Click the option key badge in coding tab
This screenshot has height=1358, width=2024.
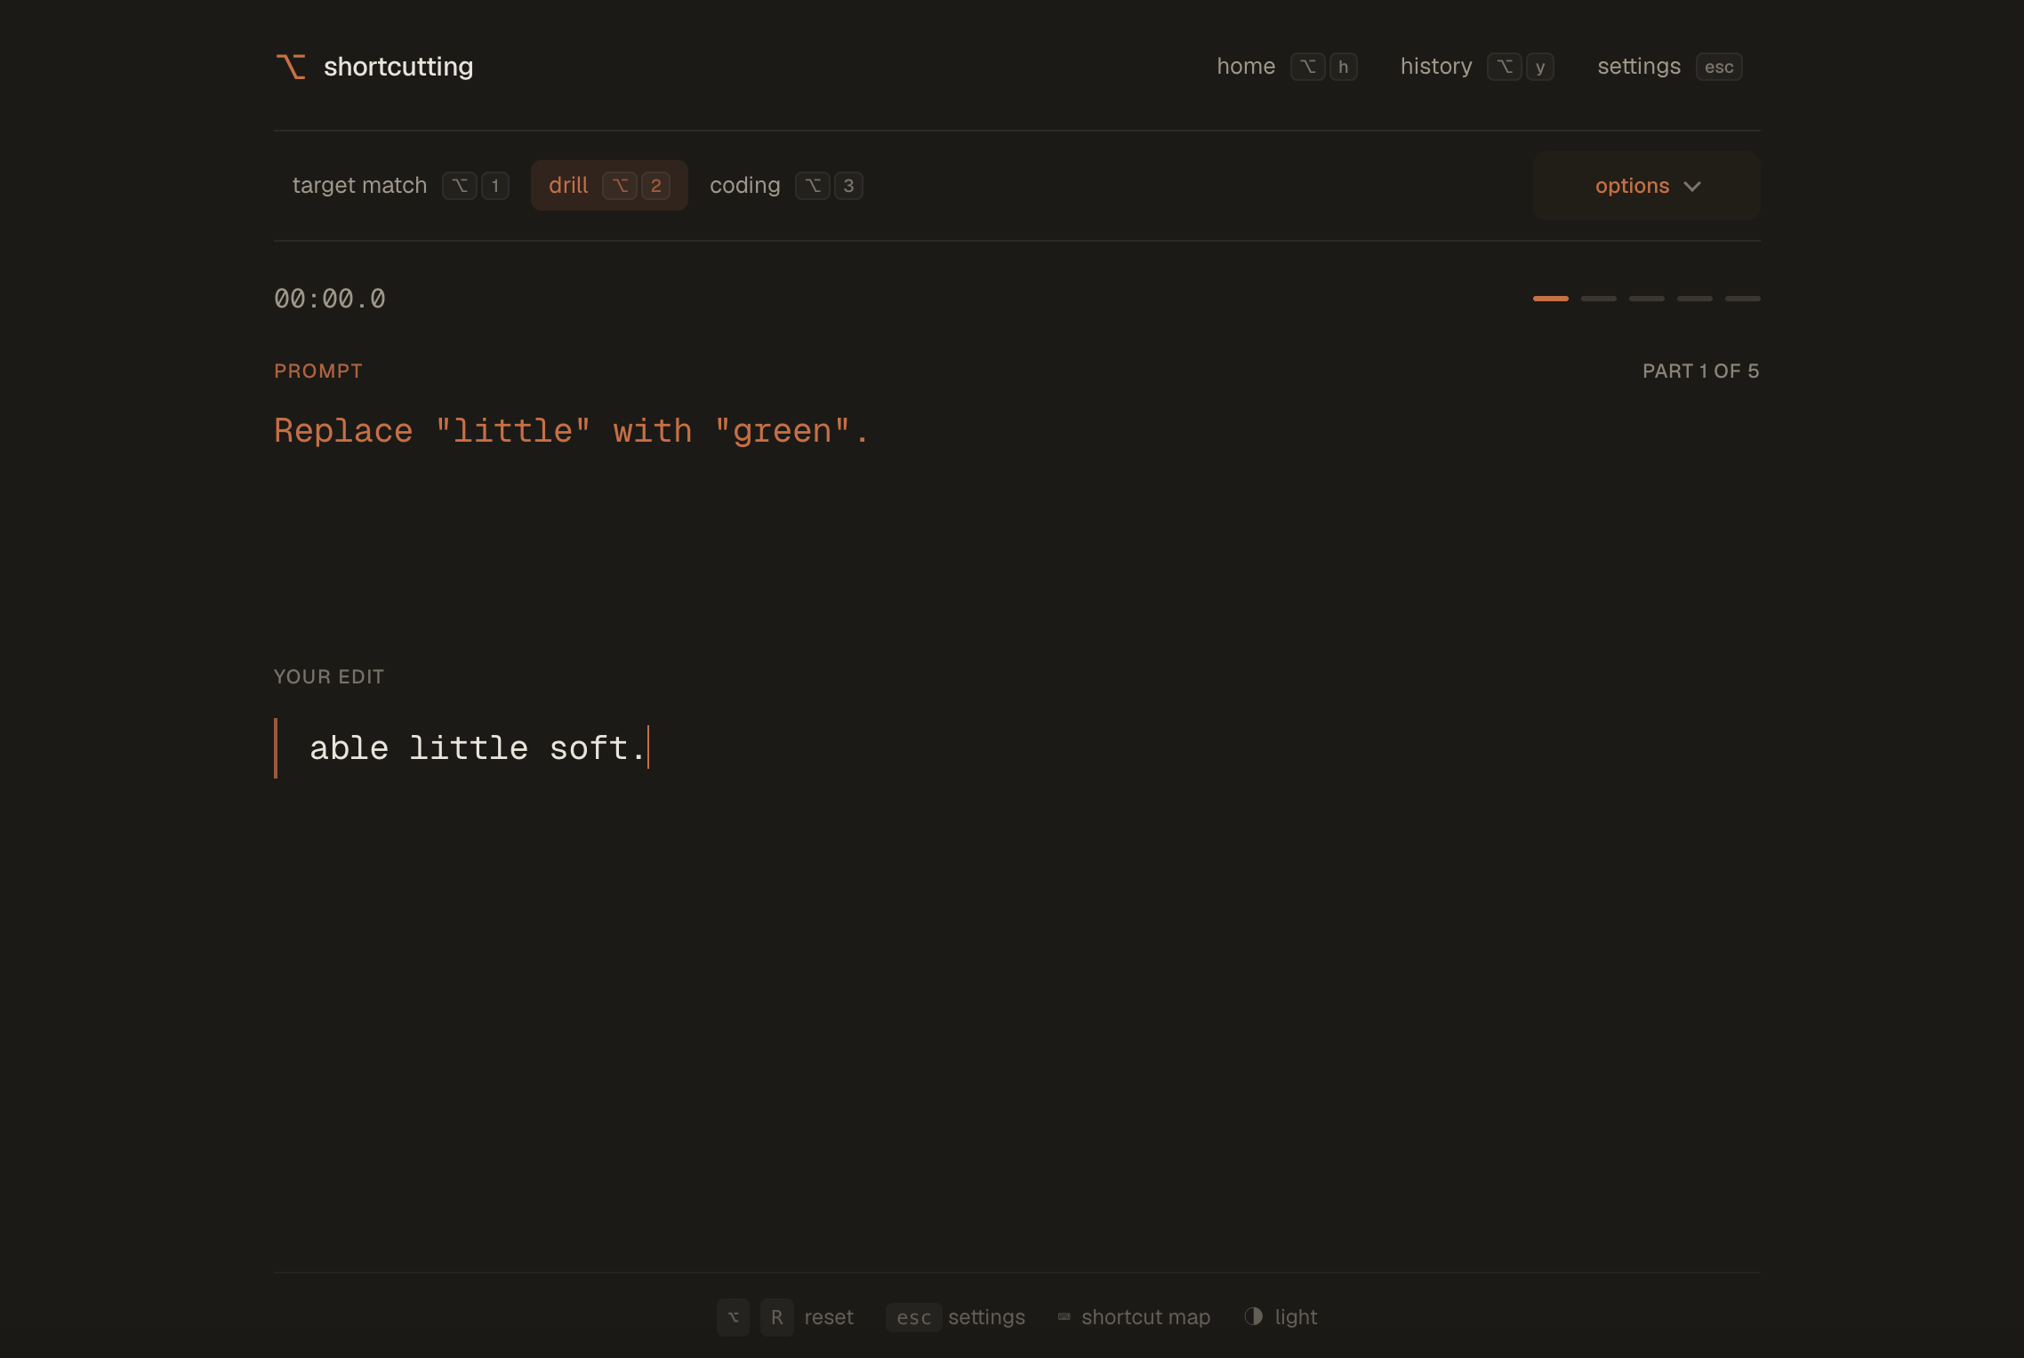click(813, 186)
